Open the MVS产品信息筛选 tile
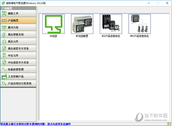The height and width of the screenshot is (126, 172). tap(140, 24)
